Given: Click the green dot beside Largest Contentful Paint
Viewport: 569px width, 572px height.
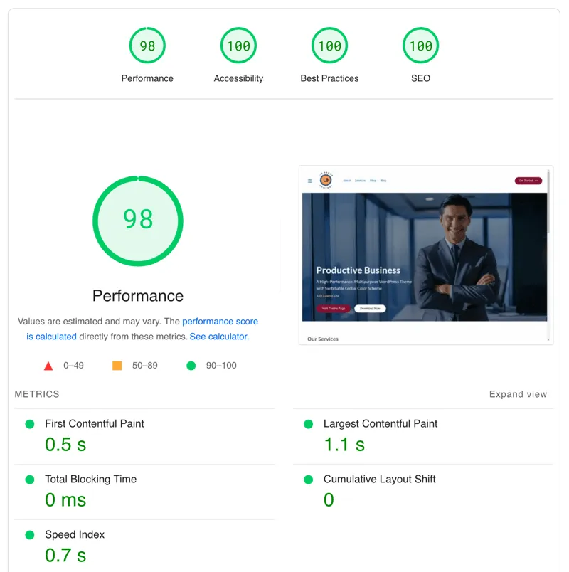Looking at the screenshot, I should 308,424.
